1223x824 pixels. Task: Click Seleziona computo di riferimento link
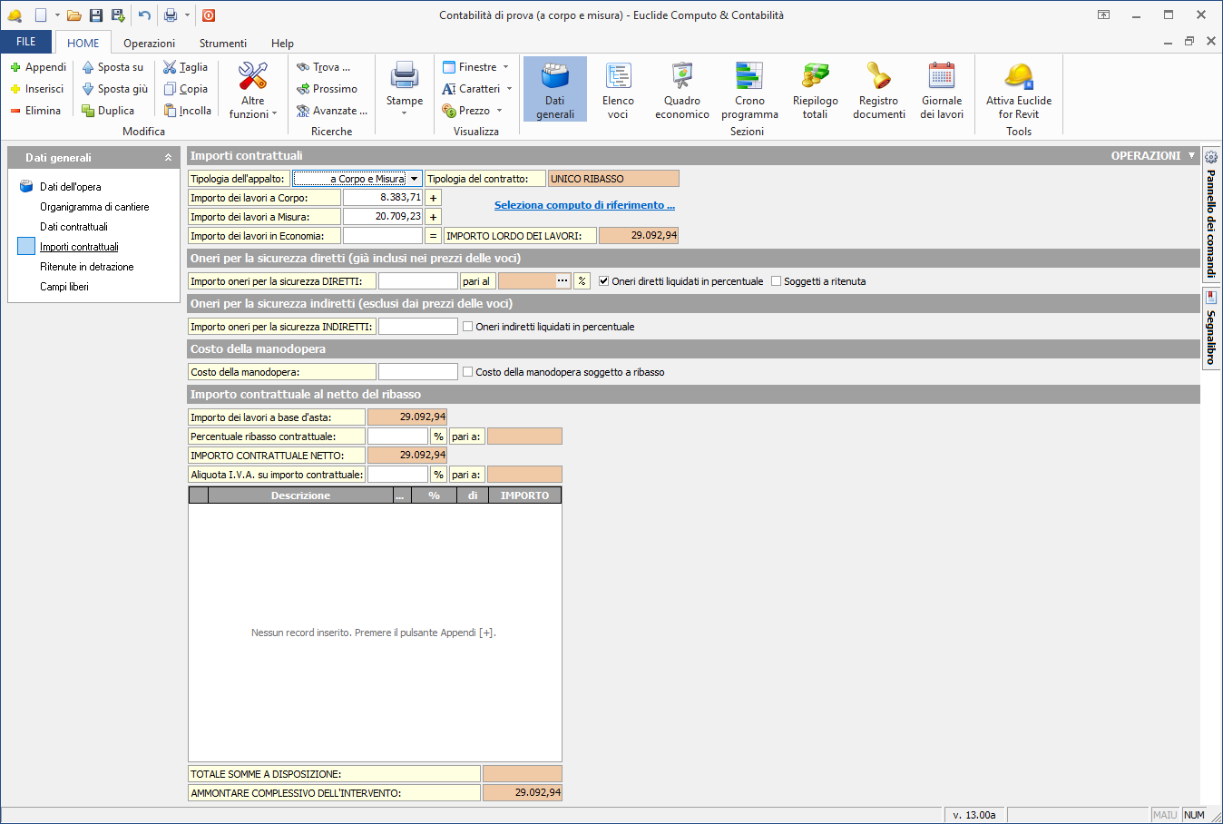pyautogui.click(x=584, y=205)
